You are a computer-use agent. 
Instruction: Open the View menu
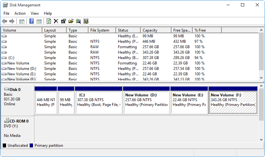click(35, 13)
